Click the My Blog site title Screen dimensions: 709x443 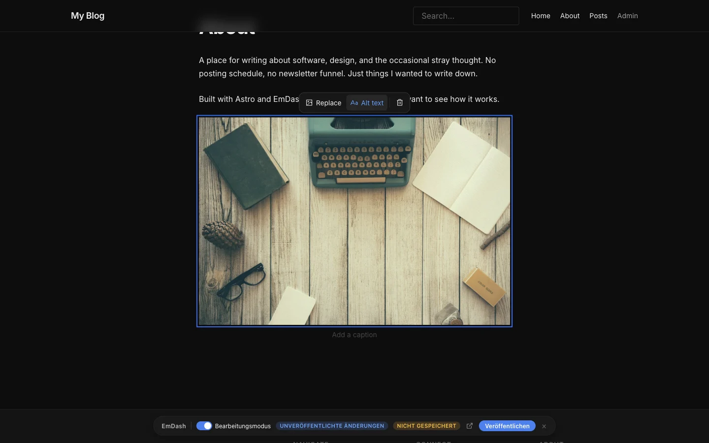tap(88, 16)
